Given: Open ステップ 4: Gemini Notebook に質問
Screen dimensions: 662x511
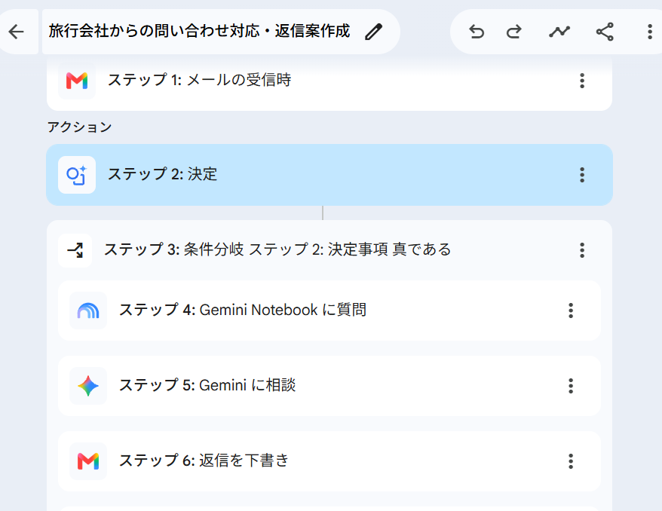Looking at the screenshot, I should (x=329, y=311).
